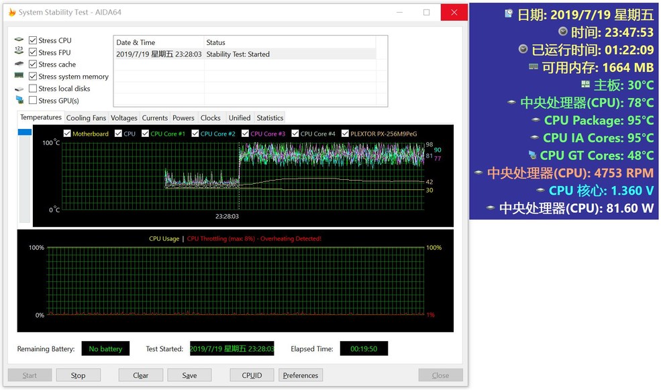Uncheck the Stress FPU checkbox
Screen dimensions: 661x390
coord(32,52)
